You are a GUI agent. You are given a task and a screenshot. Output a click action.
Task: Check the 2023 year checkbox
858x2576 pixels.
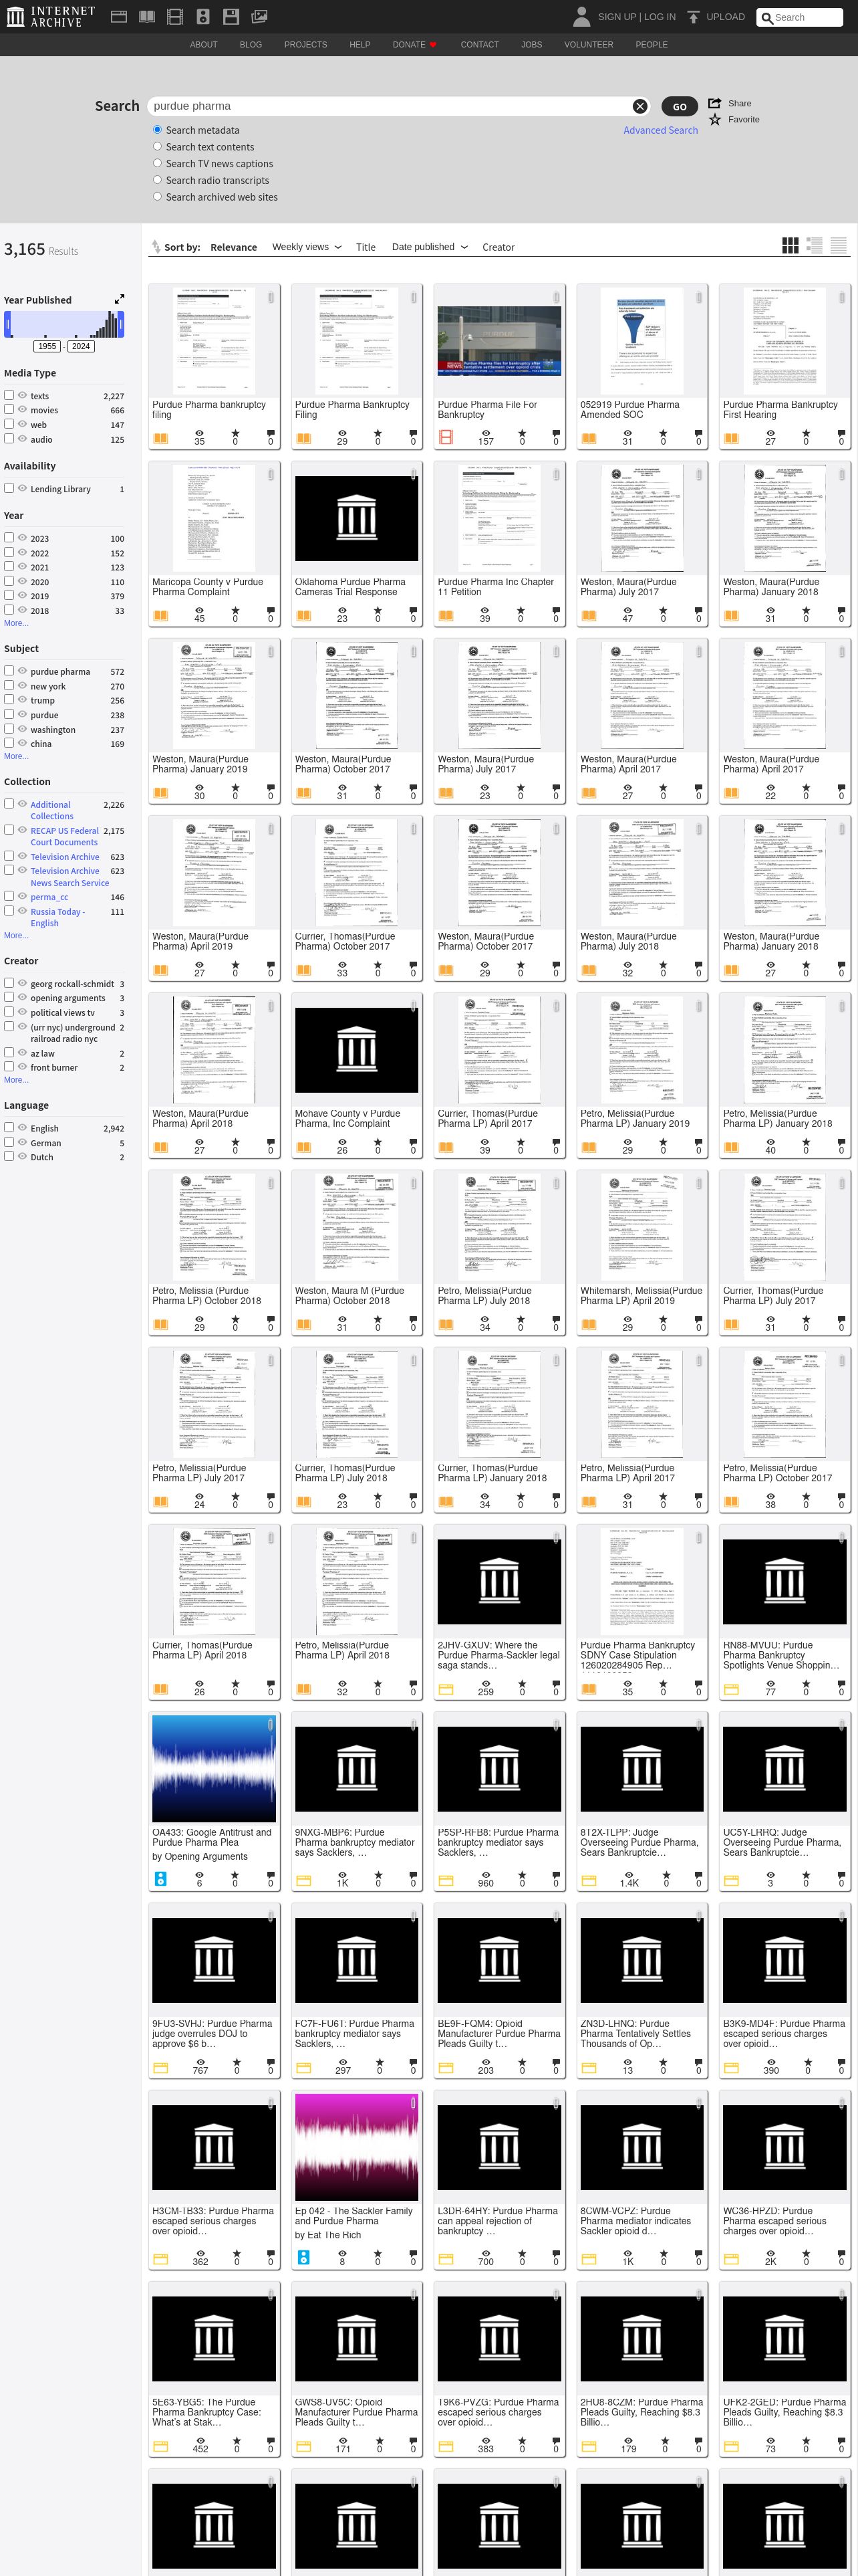(9, 538)
